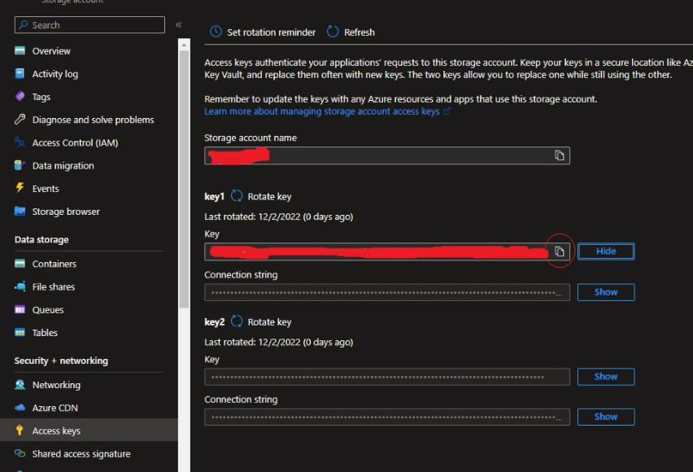
Task: Click the File shares icon
Action: coord(20,286)
